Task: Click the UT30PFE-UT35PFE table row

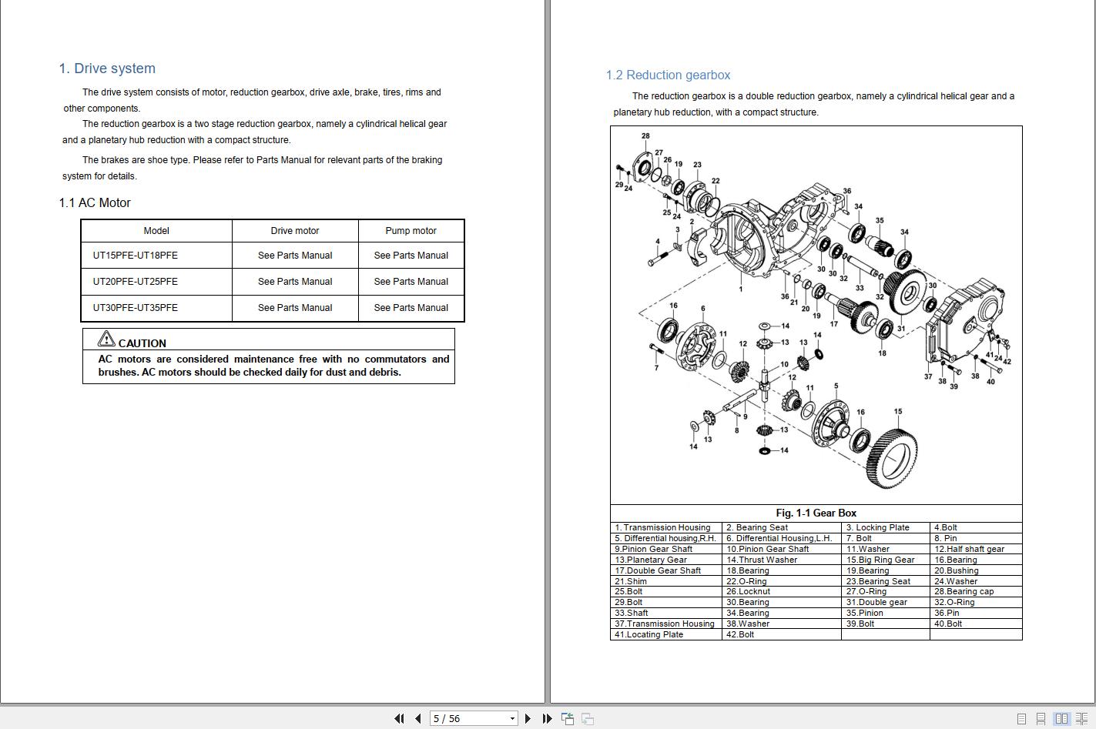Action: 272,307
